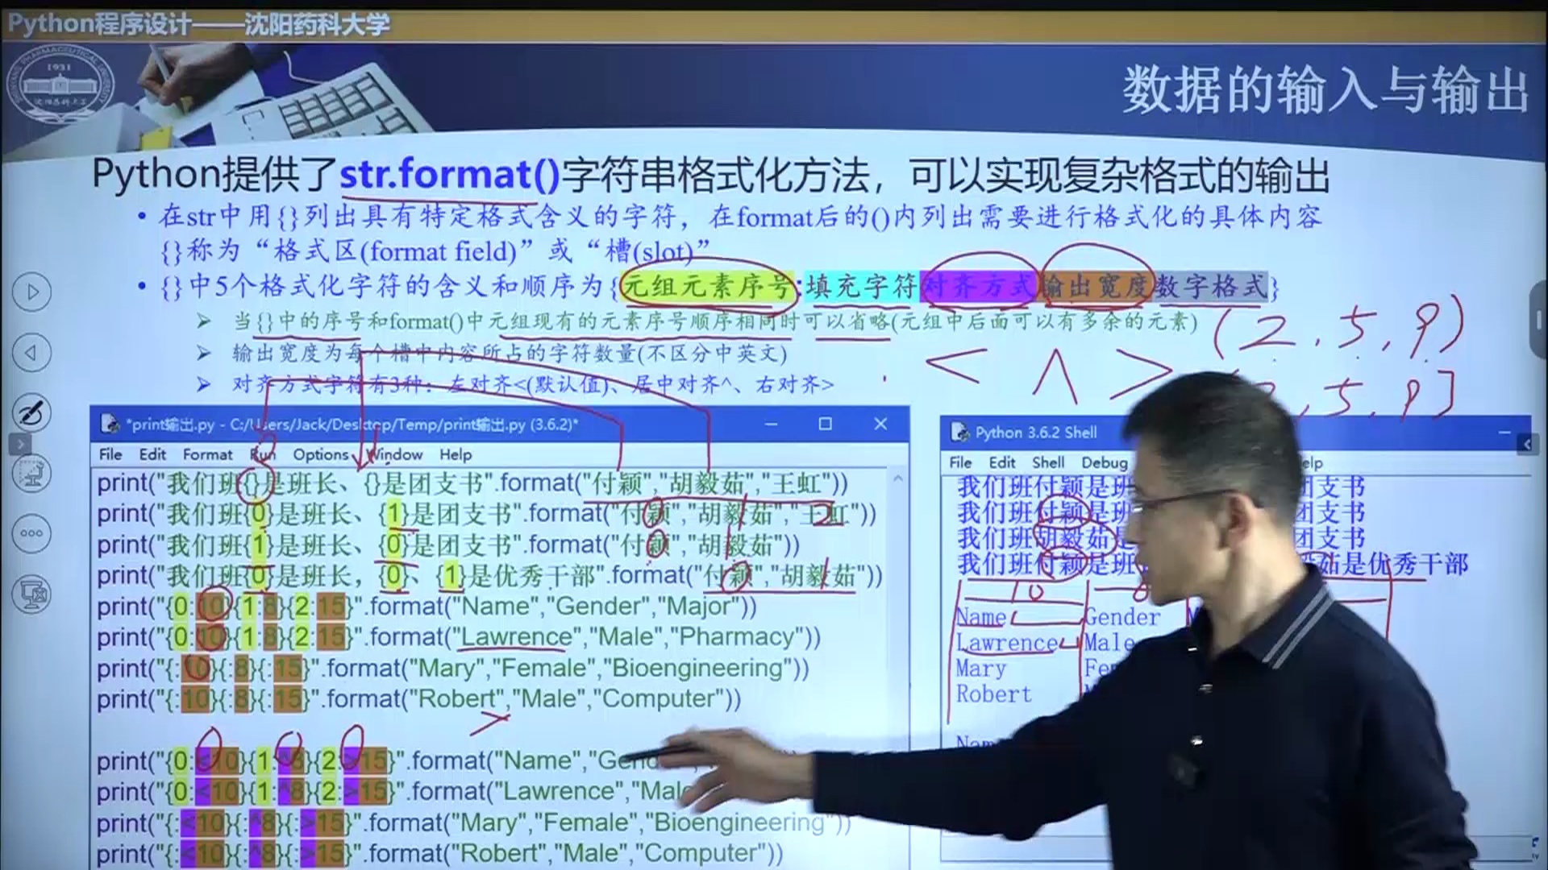Click "Robert" in the Shell output
Viewport: 1548px width, 870px height.
(x=994, y=694)
